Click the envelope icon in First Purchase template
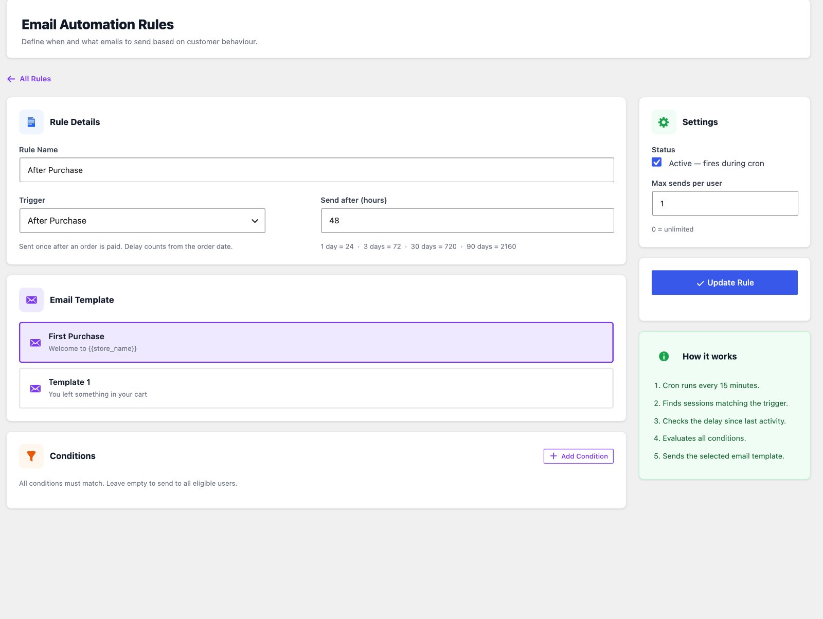 pos(35,343)
